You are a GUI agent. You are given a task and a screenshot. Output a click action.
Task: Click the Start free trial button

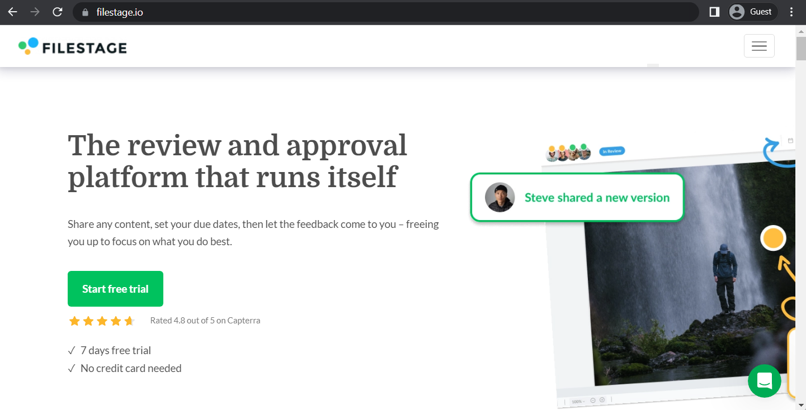pos(115,289)
